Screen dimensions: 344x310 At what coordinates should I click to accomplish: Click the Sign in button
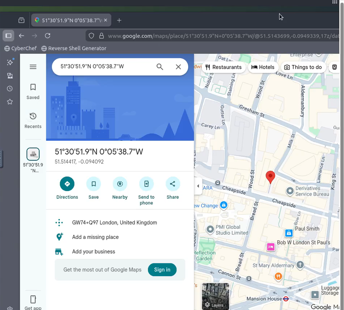[x=162, y=269]
